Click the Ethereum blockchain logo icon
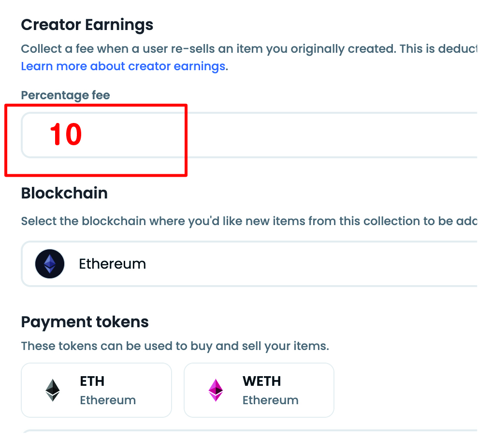This screenshot has width=492, height=441. [50, 264]
